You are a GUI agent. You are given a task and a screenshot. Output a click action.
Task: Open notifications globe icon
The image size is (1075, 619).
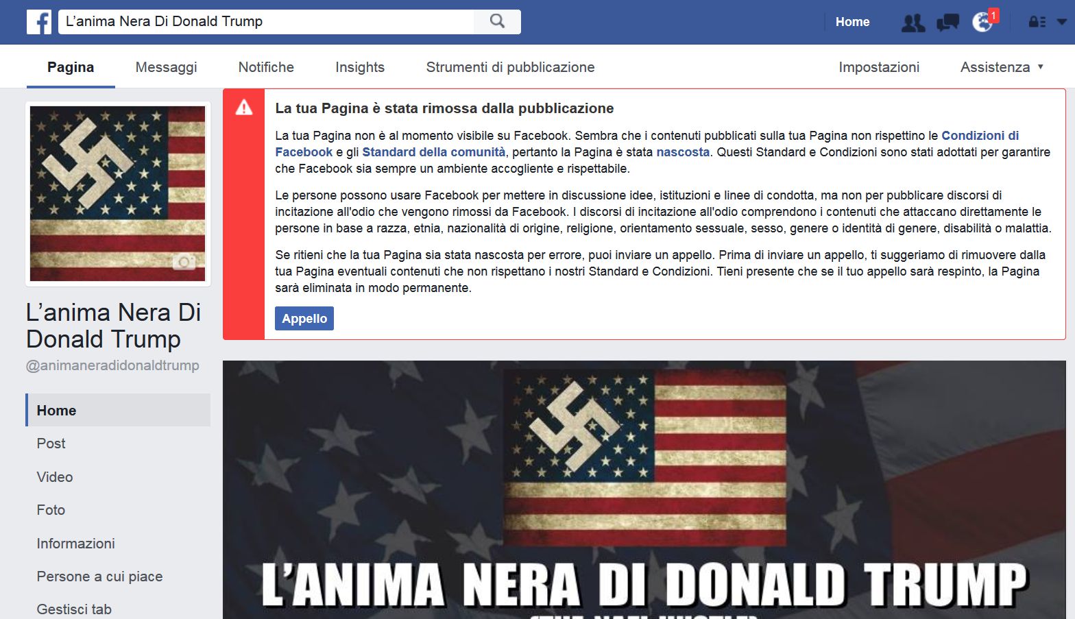tap(982, 22)
